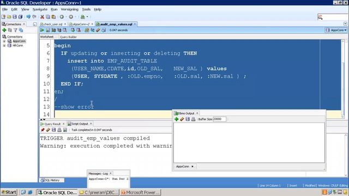
Task: Open the Edit menu
Action: tap(14, 9)
